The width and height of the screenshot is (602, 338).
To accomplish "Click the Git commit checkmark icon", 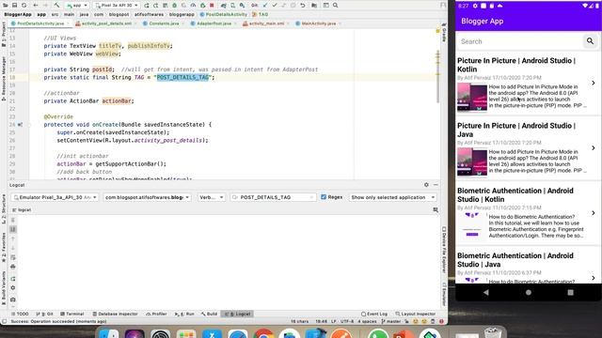I will (x=274, y=6).
